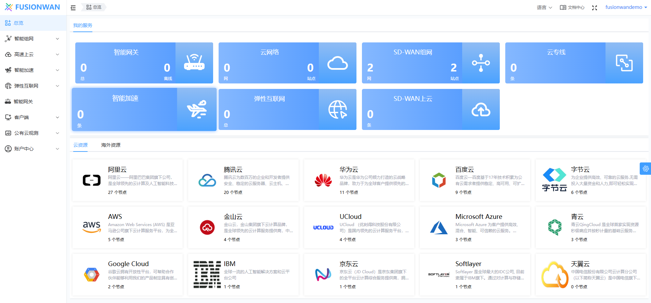This screenshot has width=651, height=303.
Task: Expand the 账户中心 sidebar menu
Action: [33, 149]
